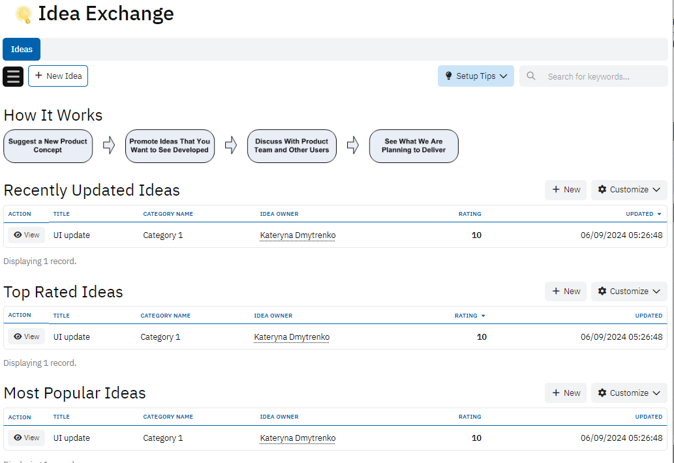Click the search magnifier icon
This screenshot has width=674, height=463.
click(531, 76)
